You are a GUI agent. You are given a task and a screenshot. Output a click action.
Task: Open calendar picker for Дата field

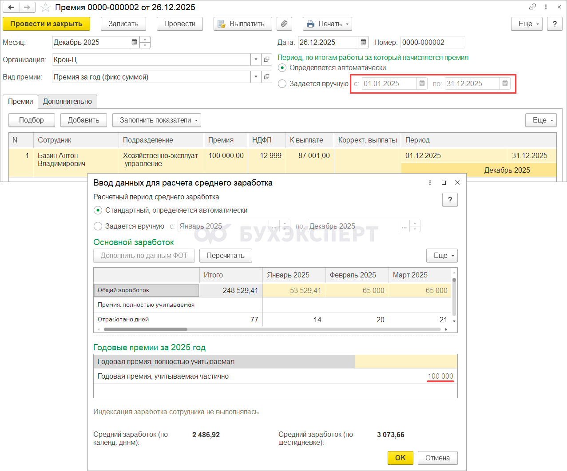[364, 42]
